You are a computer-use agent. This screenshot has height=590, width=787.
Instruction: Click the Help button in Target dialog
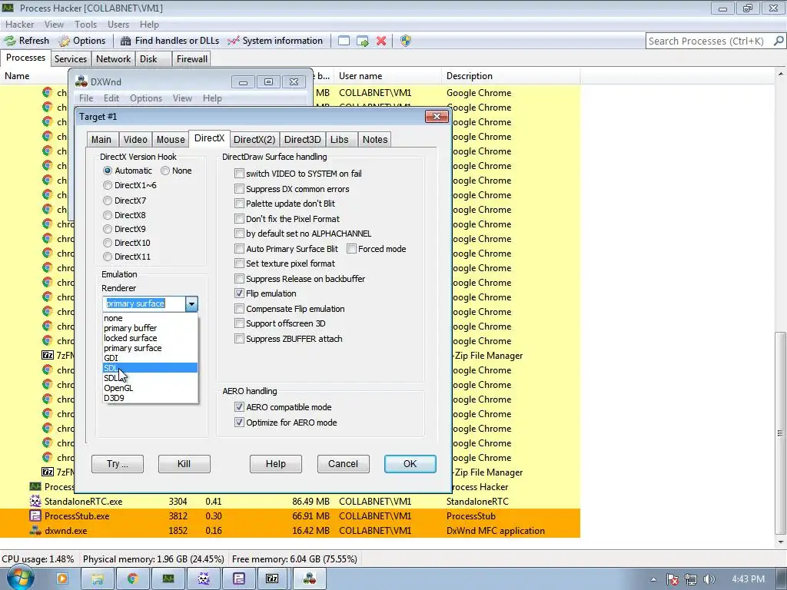point(276,463)
